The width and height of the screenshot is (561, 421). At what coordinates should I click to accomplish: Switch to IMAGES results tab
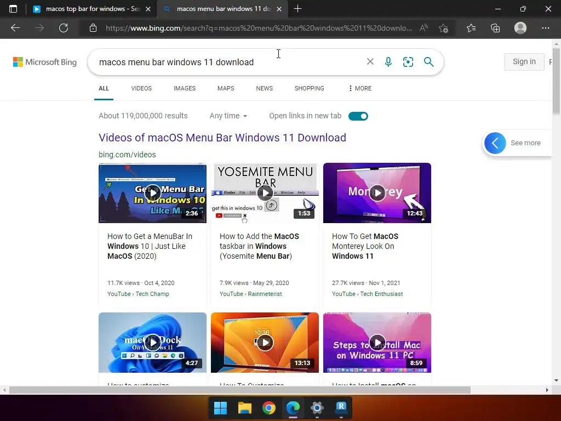click(x=185, y=88)
